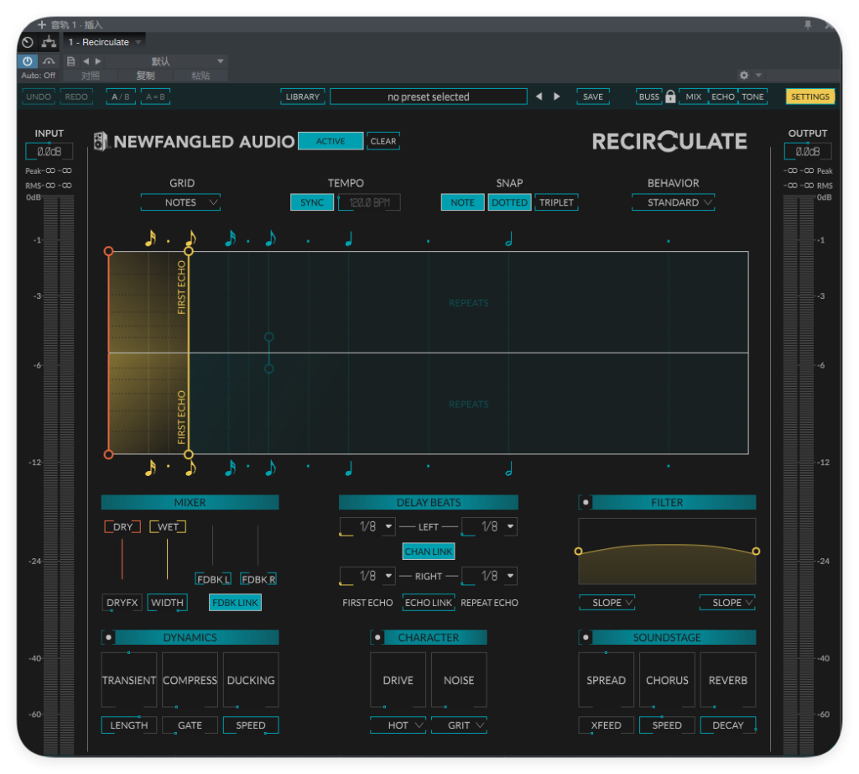This screenshot has height=774, width=859.
Task: Enable the FILTER section toggle
Action: (586, 502)
